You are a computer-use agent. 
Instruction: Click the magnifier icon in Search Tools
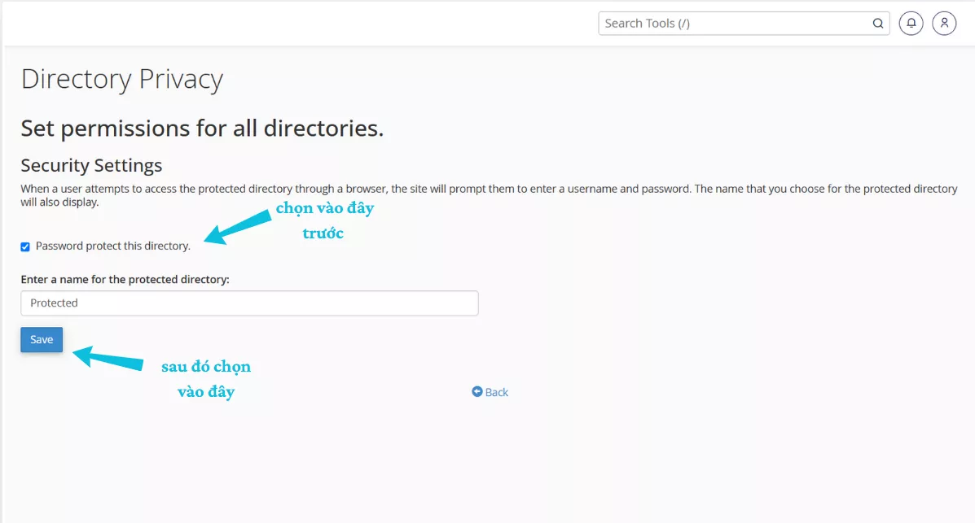click(878, 24)
